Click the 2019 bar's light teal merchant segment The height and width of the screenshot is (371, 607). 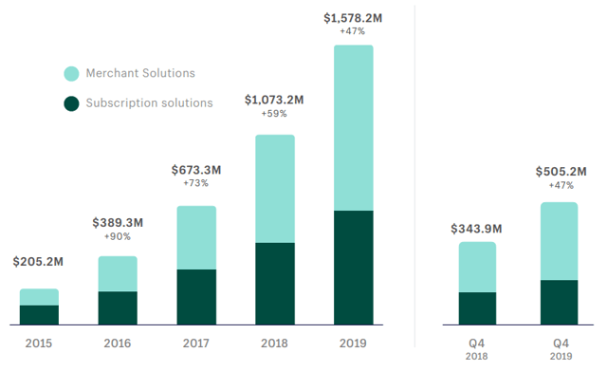tap(354, 128)
